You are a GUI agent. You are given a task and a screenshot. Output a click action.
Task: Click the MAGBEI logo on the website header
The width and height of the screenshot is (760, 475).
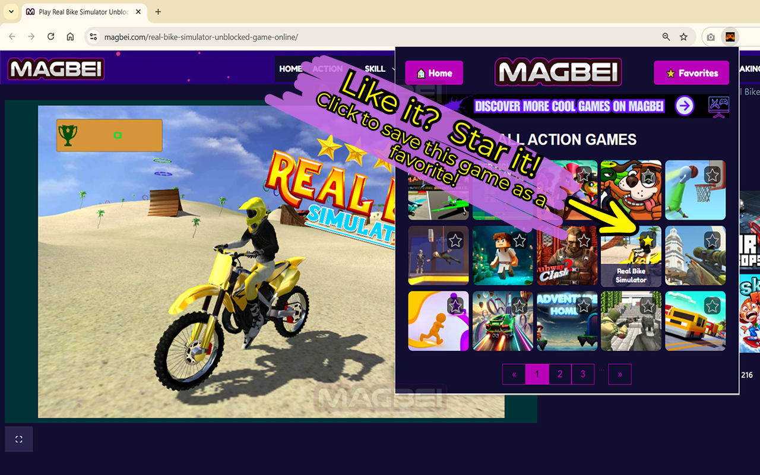coord(56,69)
